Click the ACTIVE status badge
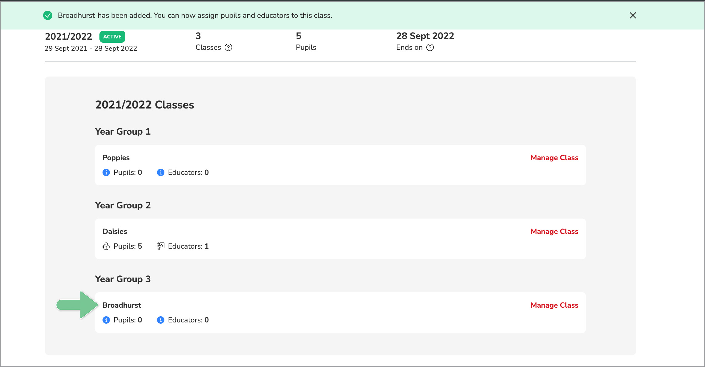Viewport: 705px width, 367px height. coord(112,37)
